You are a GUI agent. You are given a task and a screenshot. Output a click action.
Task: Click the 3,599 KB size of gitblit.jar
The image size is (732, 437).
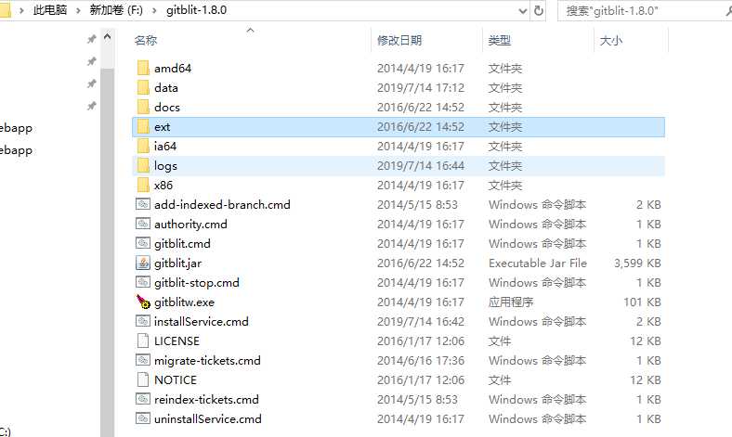[637, 263]
